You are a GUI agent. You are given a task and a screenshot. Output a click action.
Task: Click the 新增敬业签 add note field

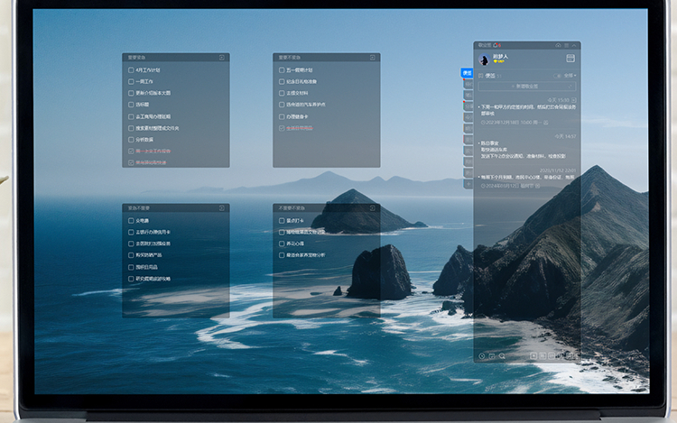coord(526,87)
